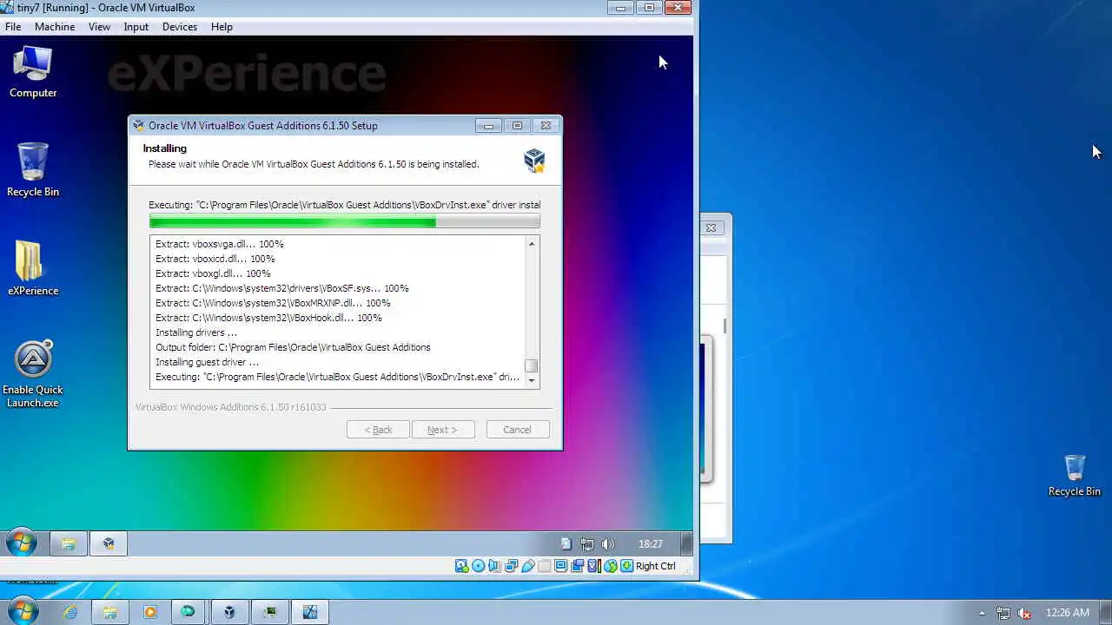Click the host tray volume icon
This screenshot has height=625, width=1112.
click(x=1024, y=613)
